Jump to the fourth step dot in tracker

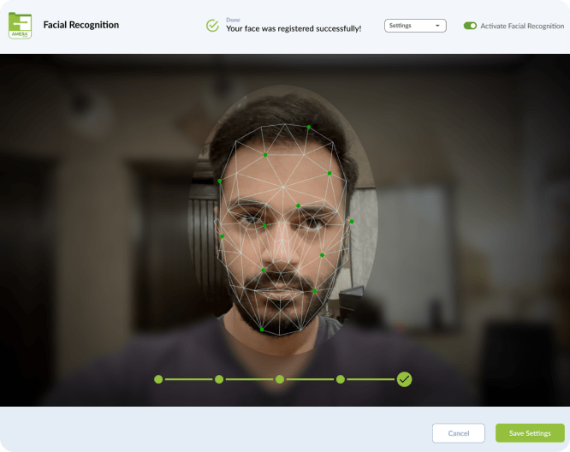click(x=341, y=379)
